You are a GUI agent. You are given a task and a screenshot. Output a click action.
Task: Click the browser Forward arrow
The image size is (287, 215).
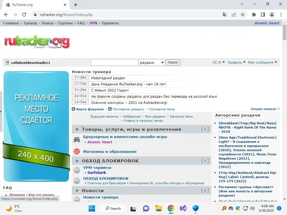click(x=15, y=15)
